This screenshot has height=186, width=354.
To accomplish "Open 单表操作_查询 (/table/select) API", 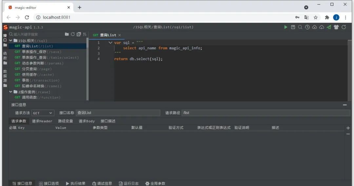I will pyautogui.click(x=48, y=57).
